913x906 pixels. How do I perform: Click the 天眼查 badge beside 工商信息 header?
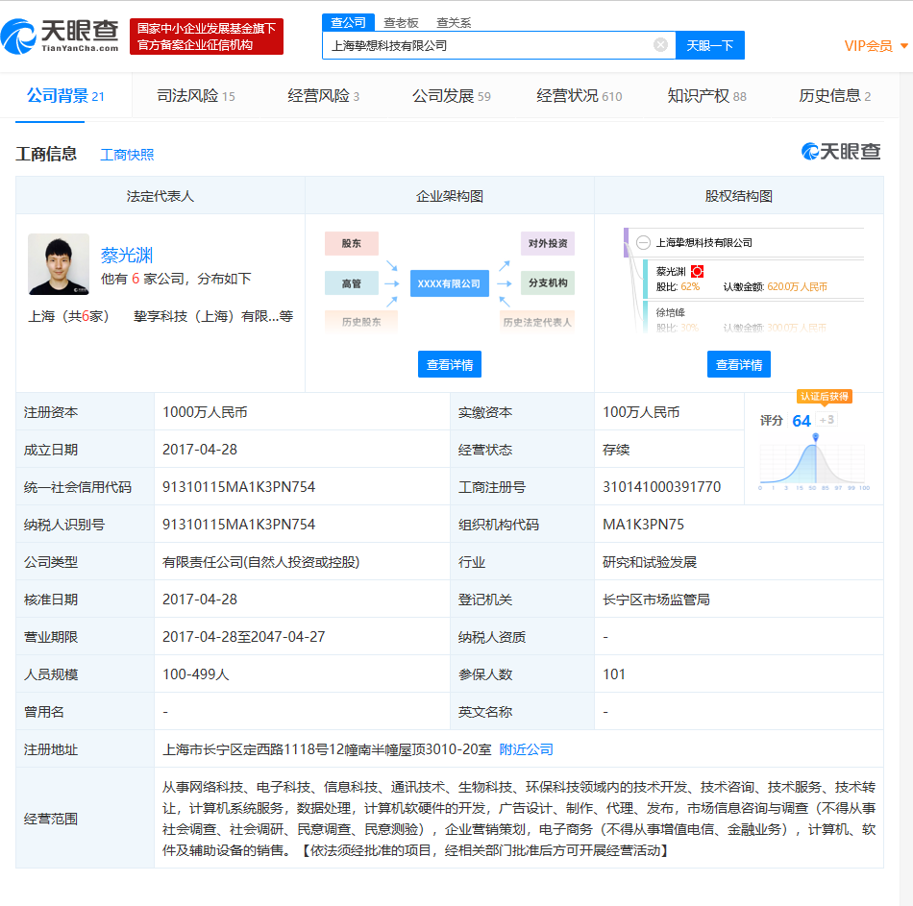pos(839,152)
